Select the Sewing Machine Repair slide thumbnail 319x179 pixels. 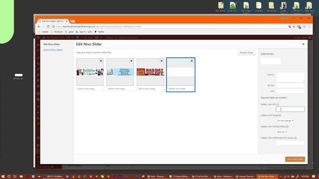(x=120, y=72)
